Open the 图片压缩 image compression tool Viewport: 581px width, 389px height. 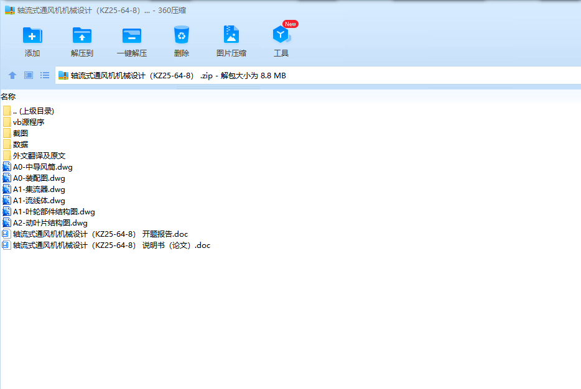(x=231, y=35)
